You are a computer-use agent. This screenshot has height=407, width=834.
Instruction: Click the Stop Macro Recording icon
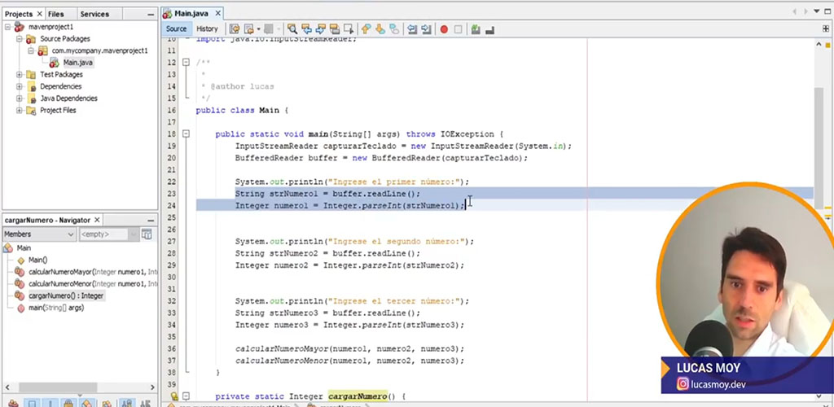coord(459,29)
